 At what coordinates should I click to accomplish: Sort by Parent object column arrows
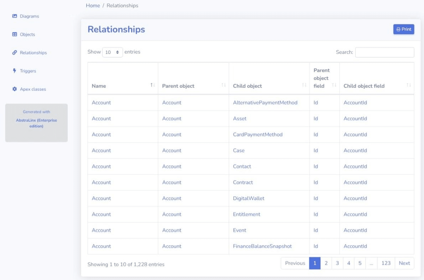tap(223, 85)
